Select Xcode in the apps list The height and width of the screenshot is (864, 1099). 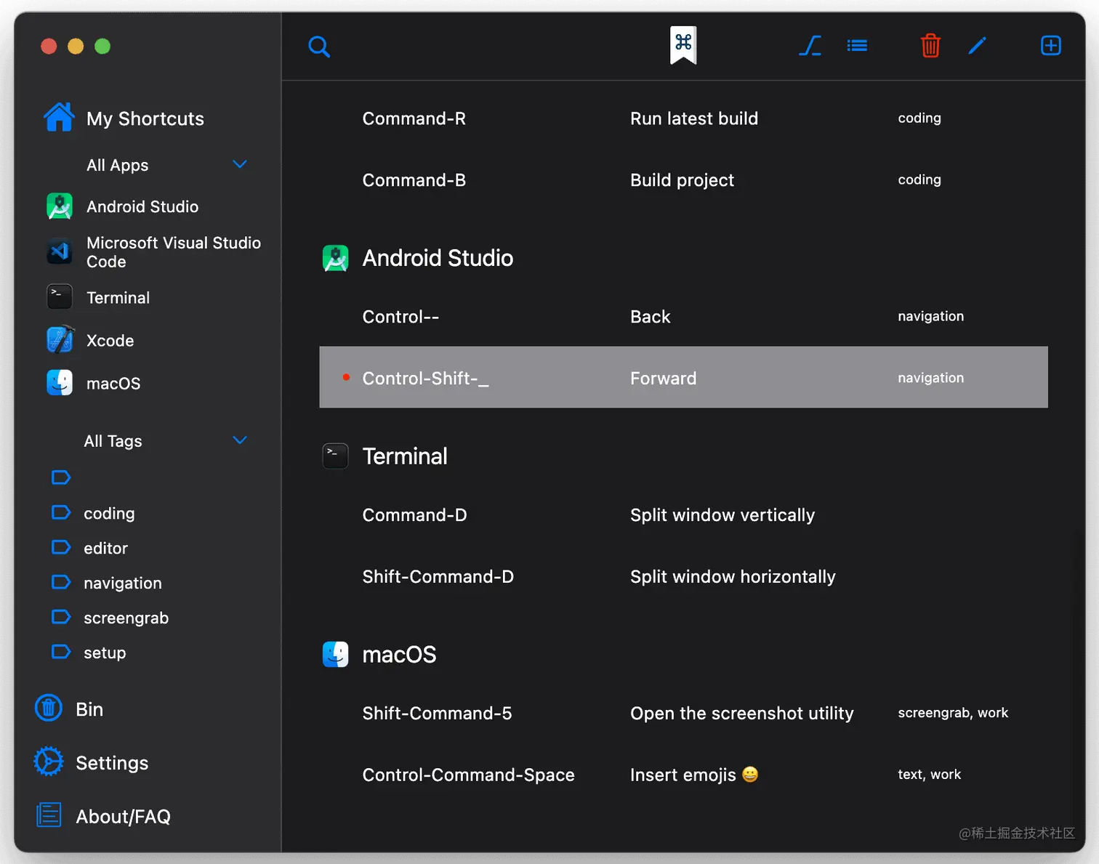click(x=110, y=340)
